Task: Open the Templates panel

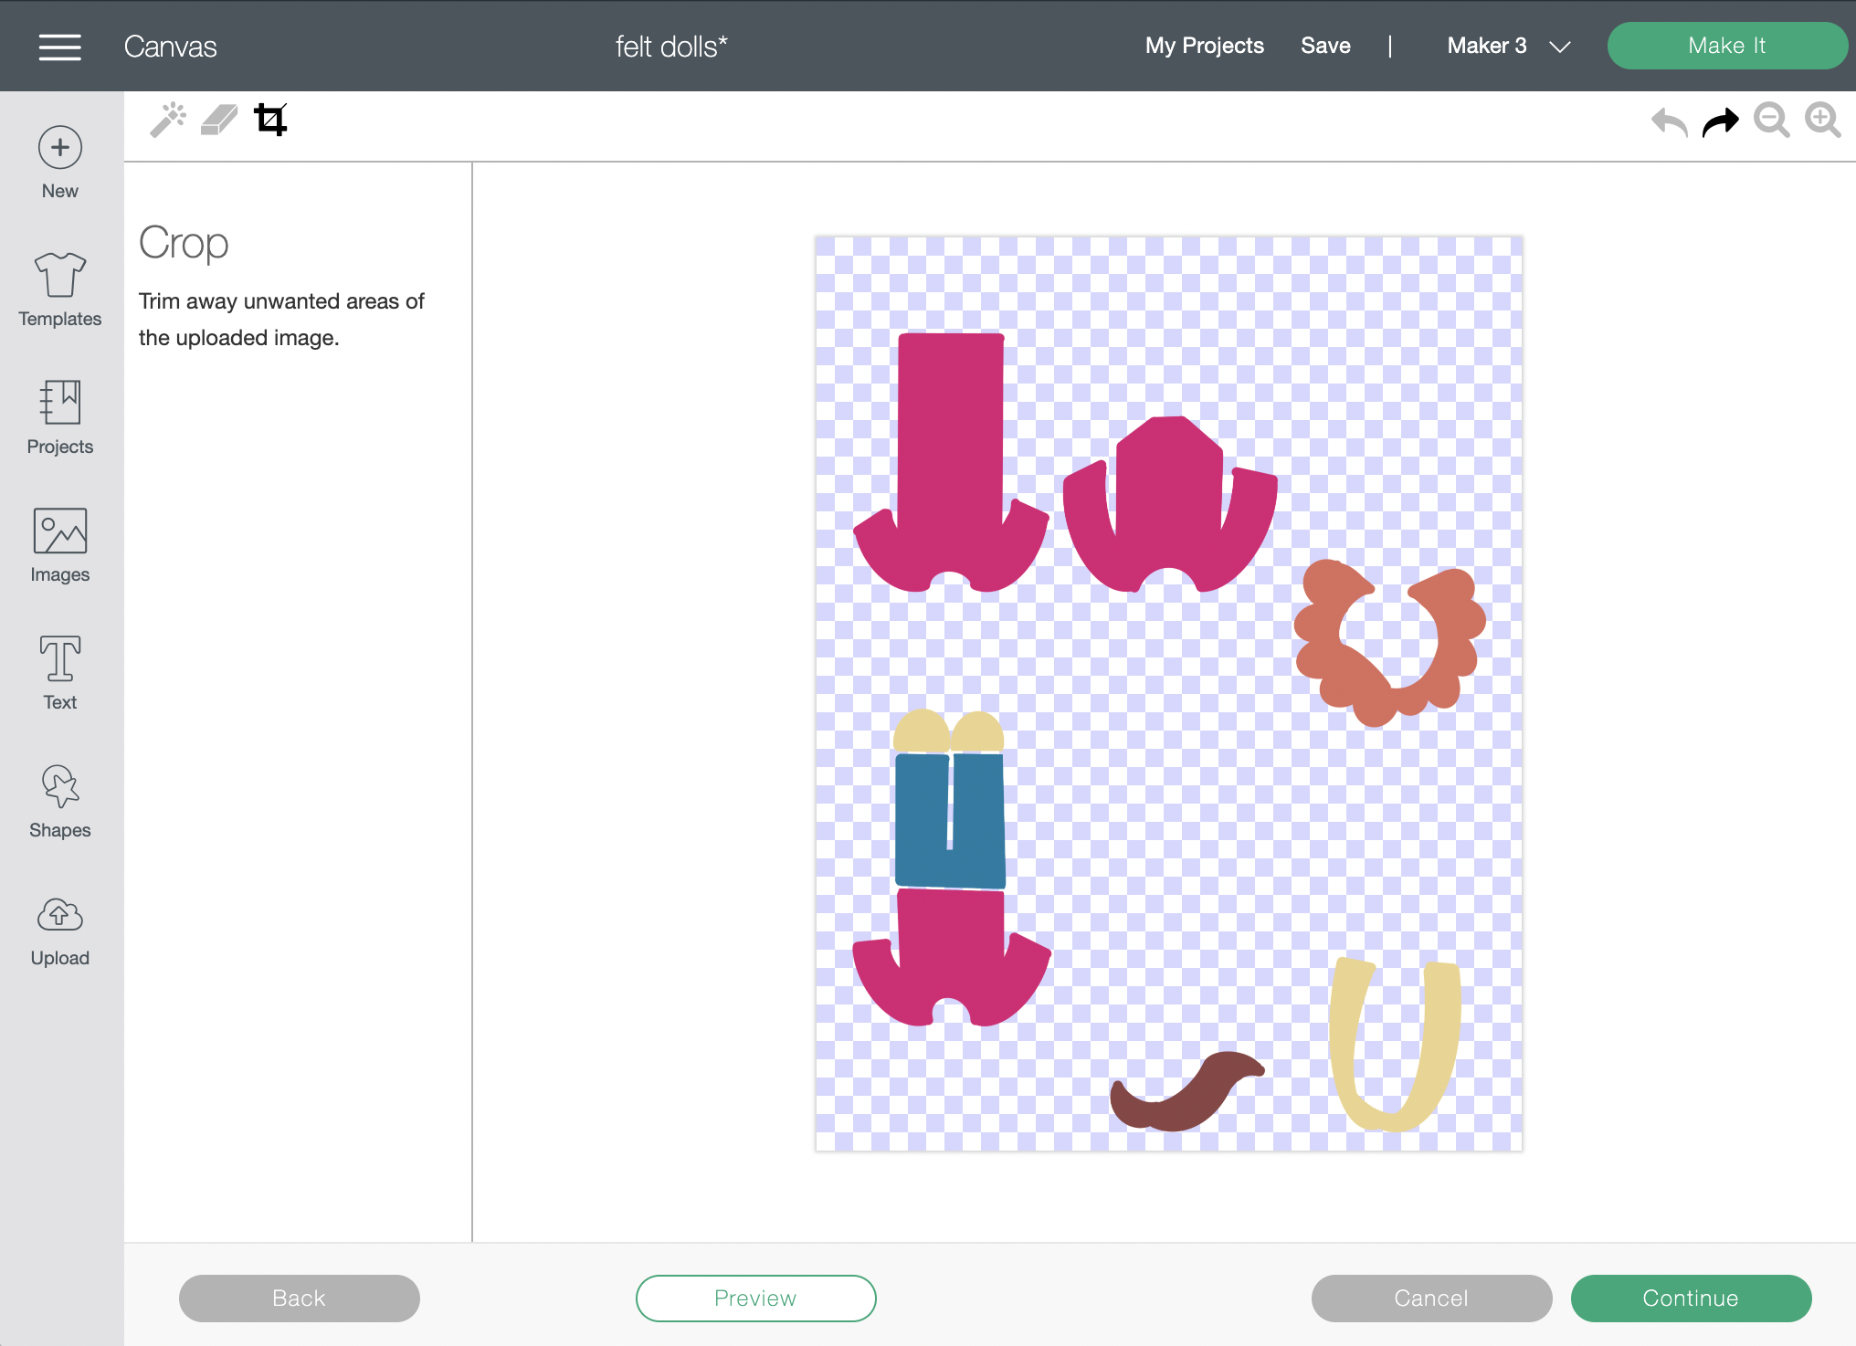Action: pyautogui.click(x=60, y=289)
